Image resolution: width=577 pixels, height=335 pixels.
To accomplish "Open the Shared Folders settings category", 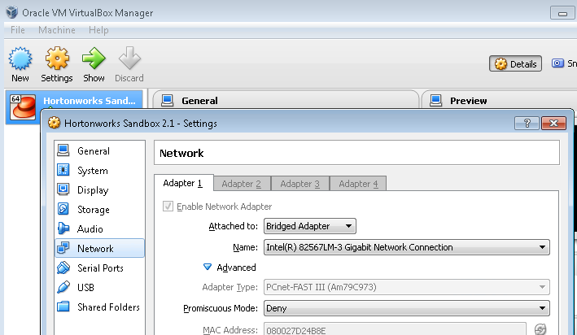I will [x=99, y=307].
